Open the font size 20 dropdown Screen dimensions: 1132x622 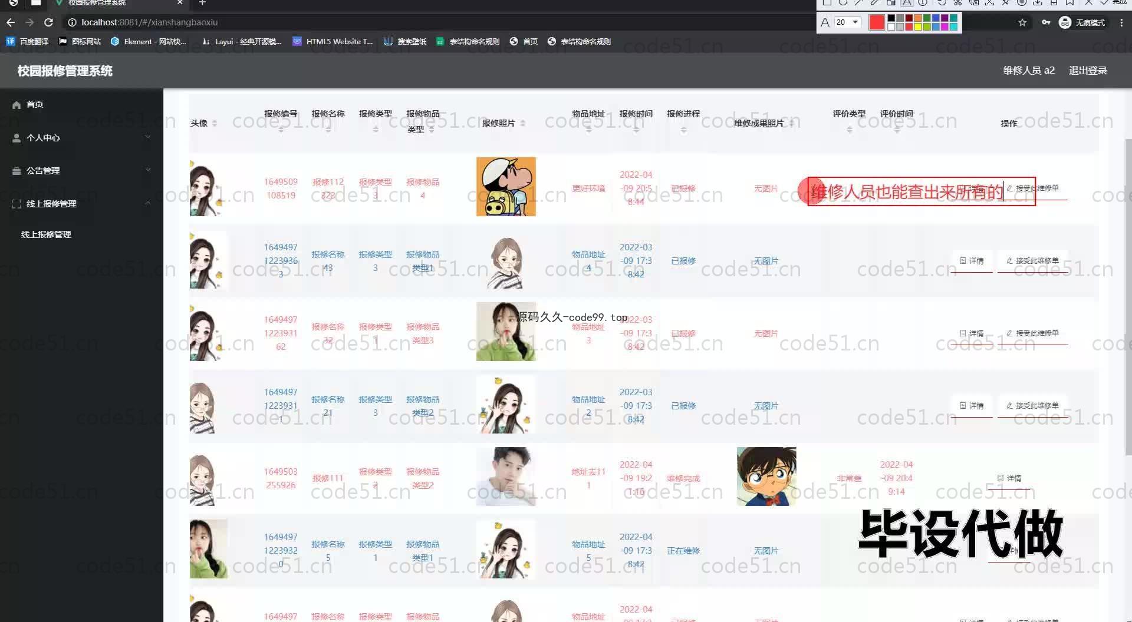[x=848, y=22]
